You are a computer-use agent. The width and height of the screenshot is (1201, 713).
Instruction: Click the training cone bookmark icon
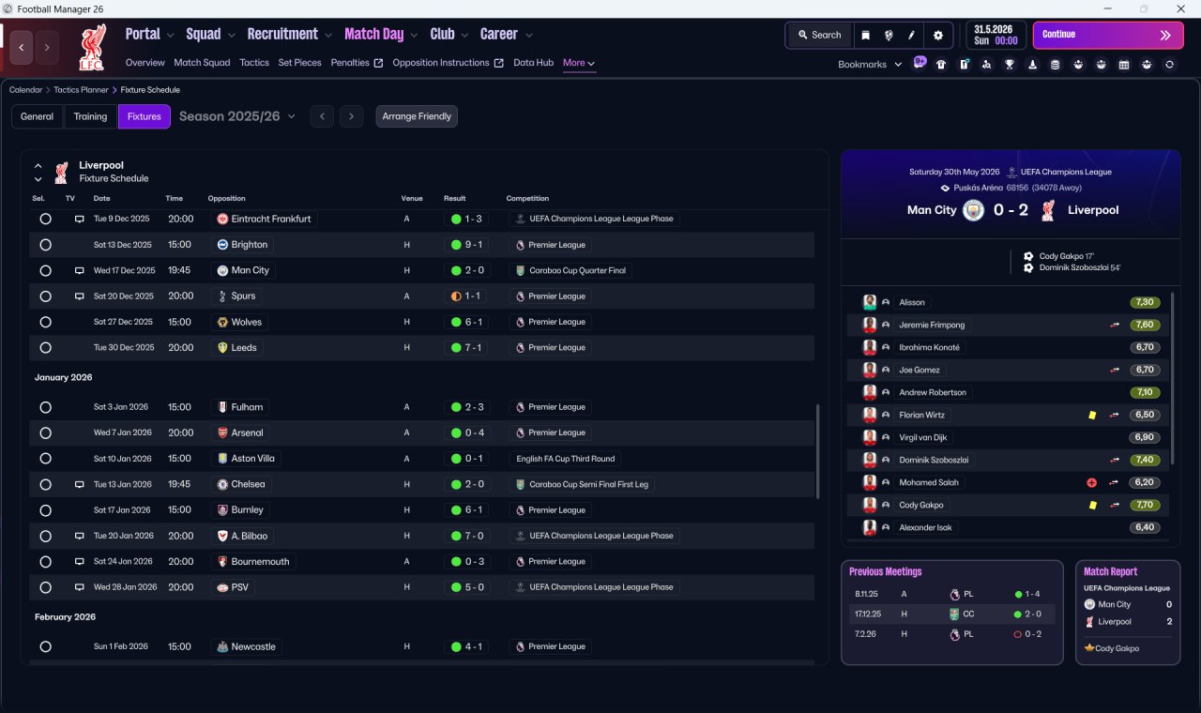point(1033,65)
